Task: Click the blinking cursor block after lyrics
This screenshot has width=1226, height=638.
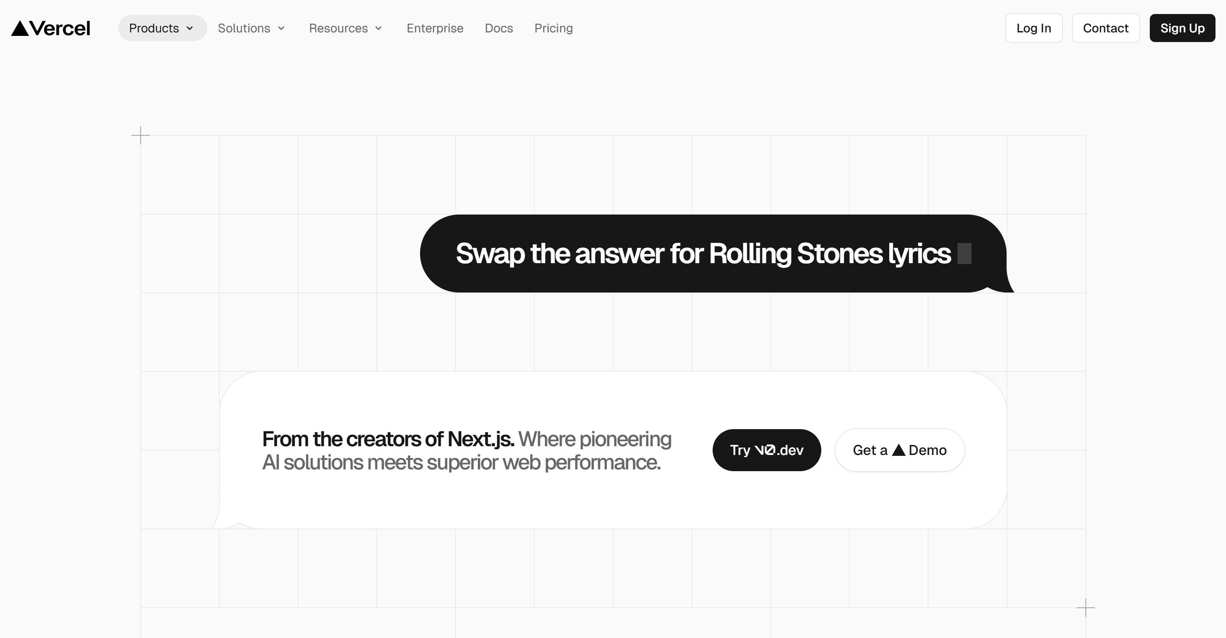Action: pos(964,254)
